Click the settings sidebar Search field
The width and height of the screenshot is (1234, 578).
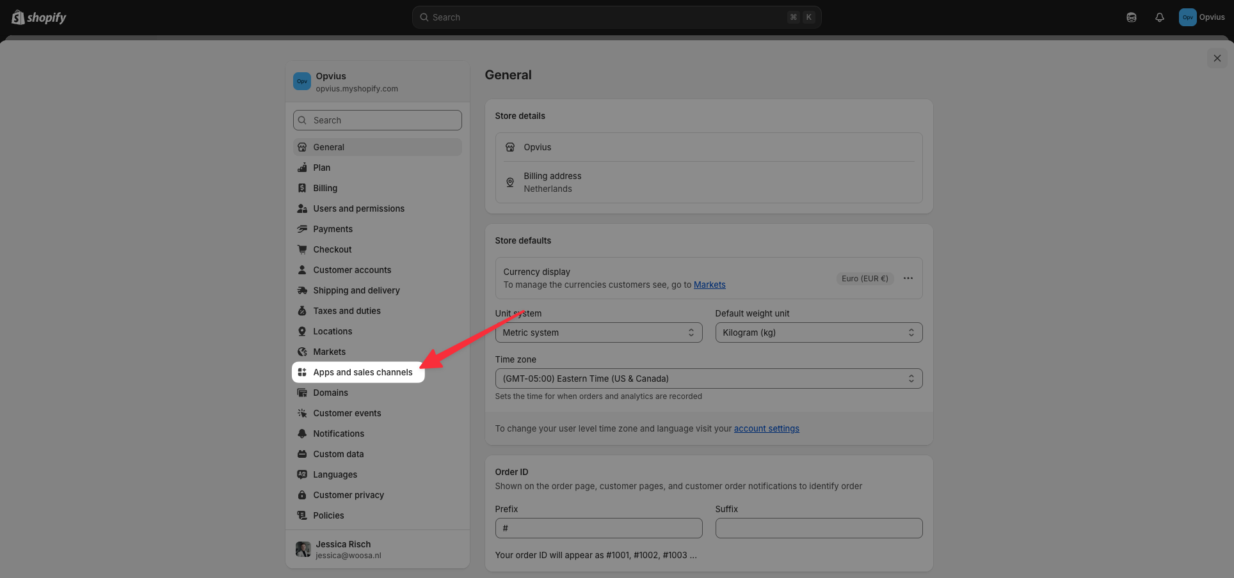378,120
